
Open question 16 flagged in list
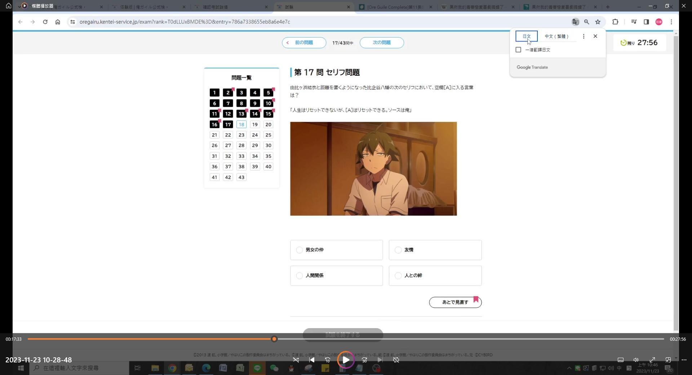tap(214, 124)
